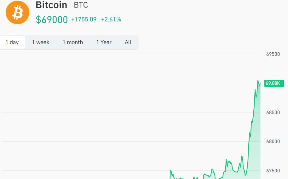
Task: Click the $69000 current price
Action: pos(52,20)
